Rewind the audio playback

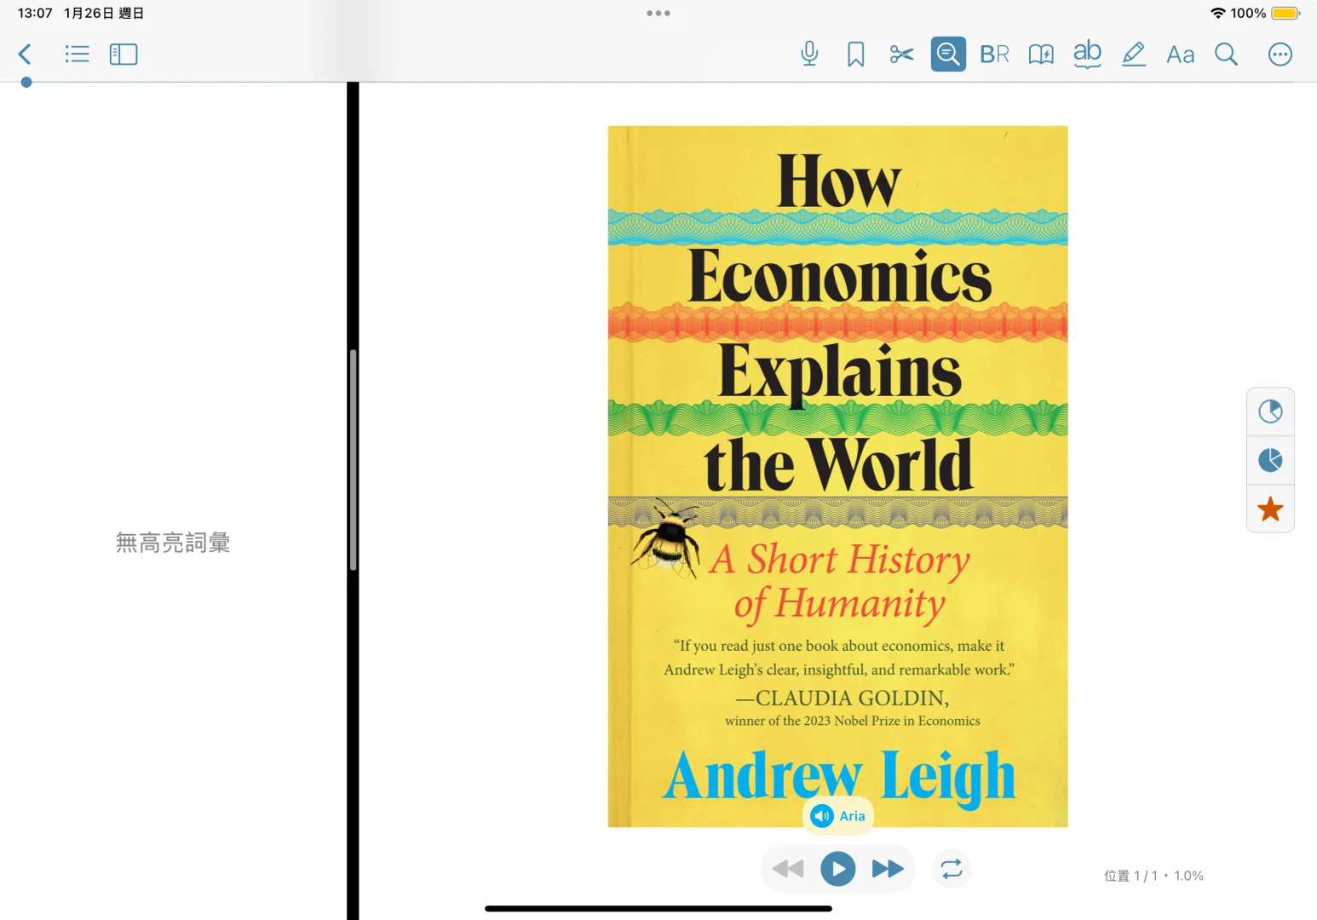[x=788, y=869]
